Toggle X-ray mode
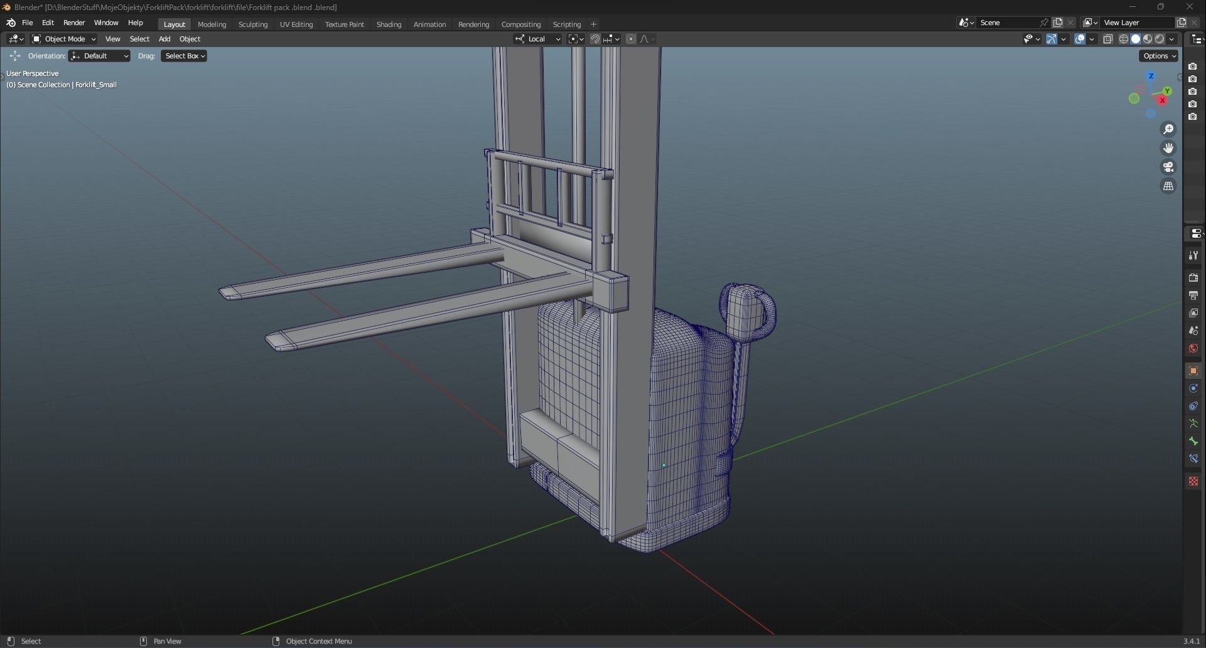 click(1108, 39)
